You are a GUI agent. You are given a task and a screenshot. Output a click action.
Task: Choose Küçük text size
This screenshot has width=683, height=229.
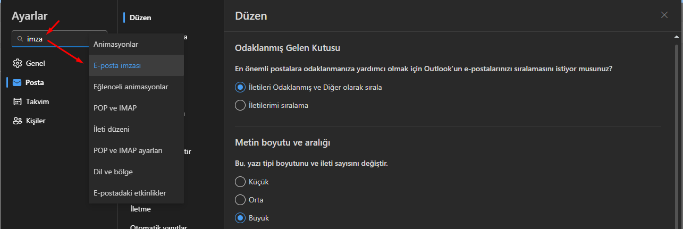click(240, 182)
